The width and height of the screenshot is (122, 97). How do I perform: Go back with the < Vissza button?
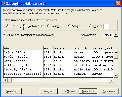click(70, 91)
